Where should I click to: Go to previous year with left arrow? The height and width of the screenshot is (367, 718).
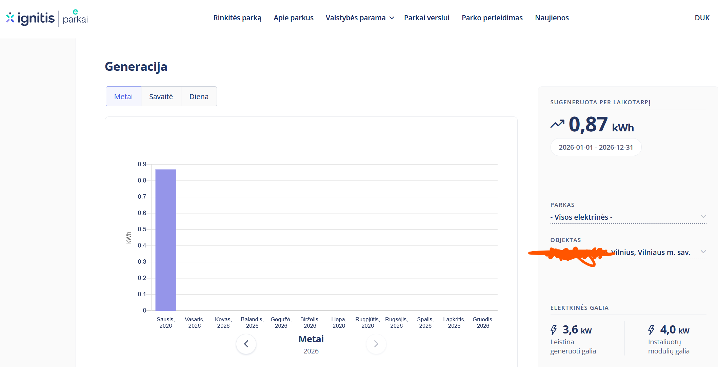(246, 344)
